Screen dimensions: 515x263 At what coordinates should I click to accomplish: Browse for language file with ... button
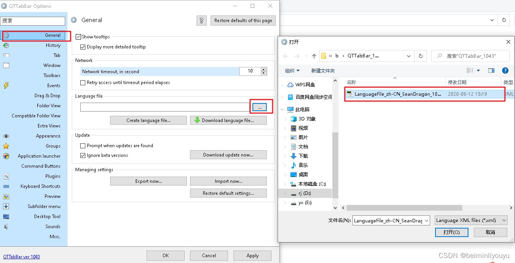[259, 107]
